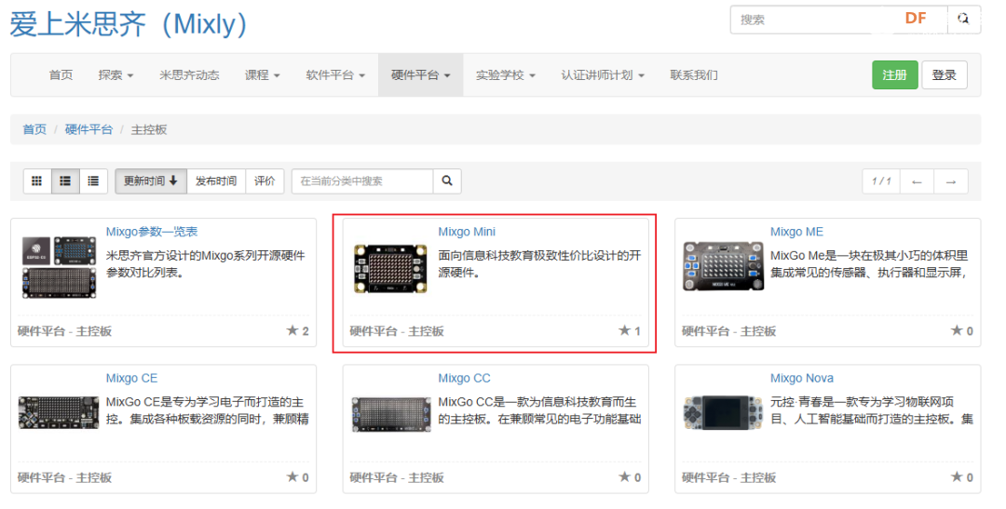
Task: Open the Mixgo CE link
Action: [131, 378]
